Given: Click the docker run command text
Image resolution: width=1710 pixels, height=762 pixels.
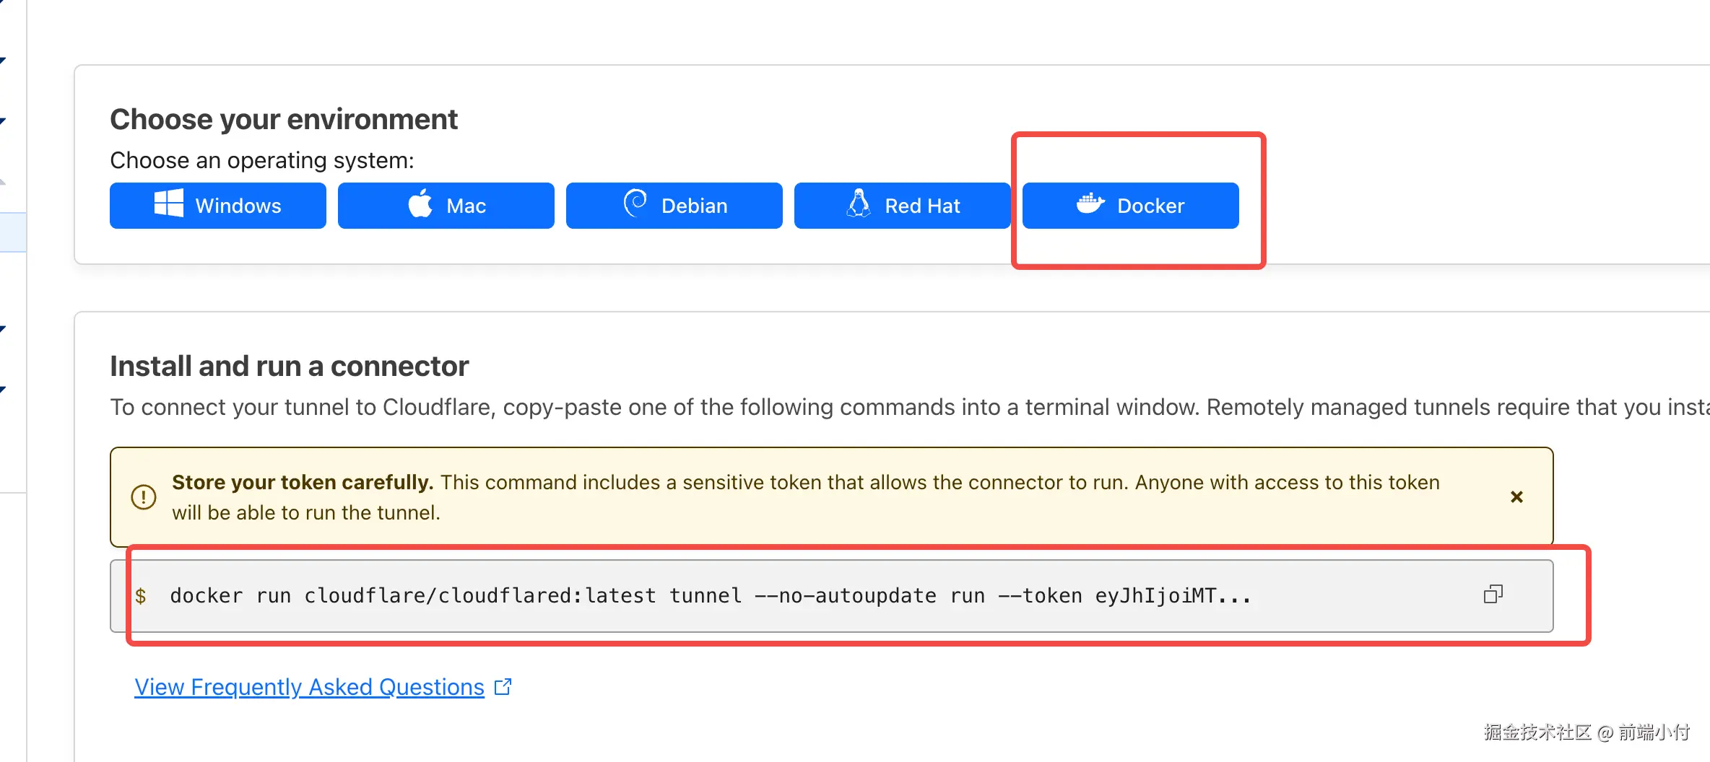Looking at the screenshot, I should coord(709,596).
